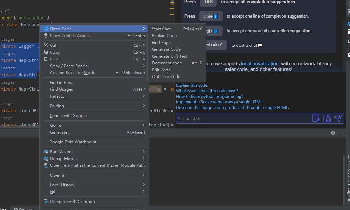Click the send message paper plane icon
The width and height of the screenshot is (350, 210).
tap(338, 118)
